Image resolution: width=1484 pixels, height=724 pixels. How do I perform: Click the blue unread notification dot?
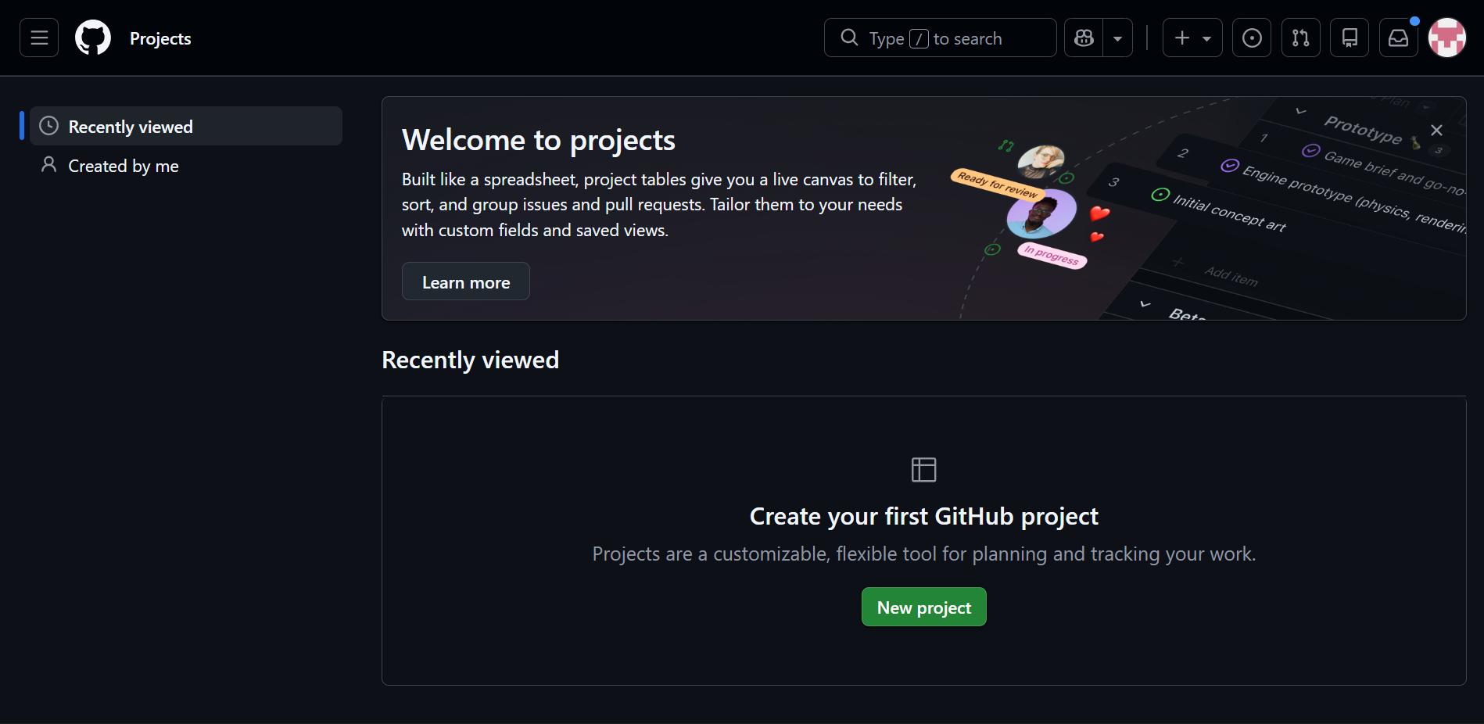pos(1413,22)
